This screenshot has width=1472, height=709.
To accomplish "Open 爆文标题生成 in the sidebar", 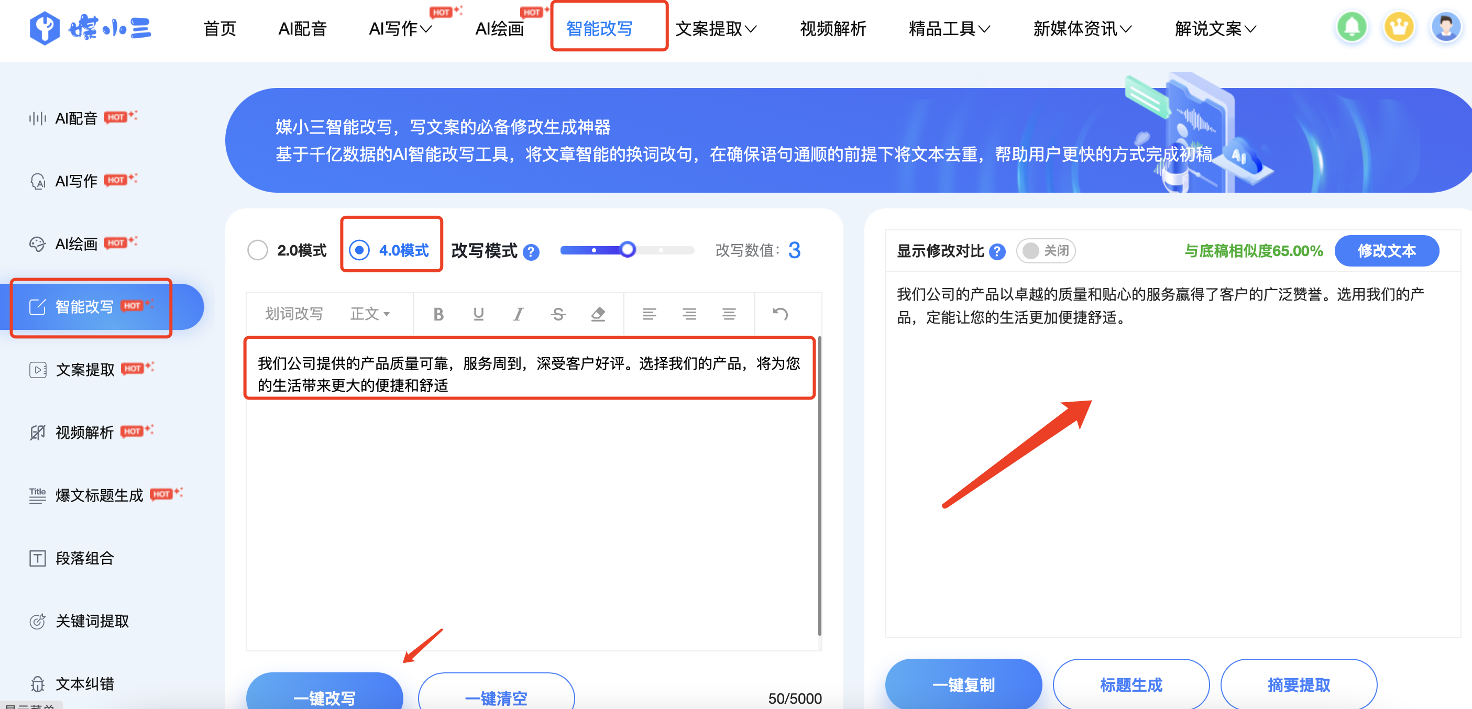I will [100, 495].
